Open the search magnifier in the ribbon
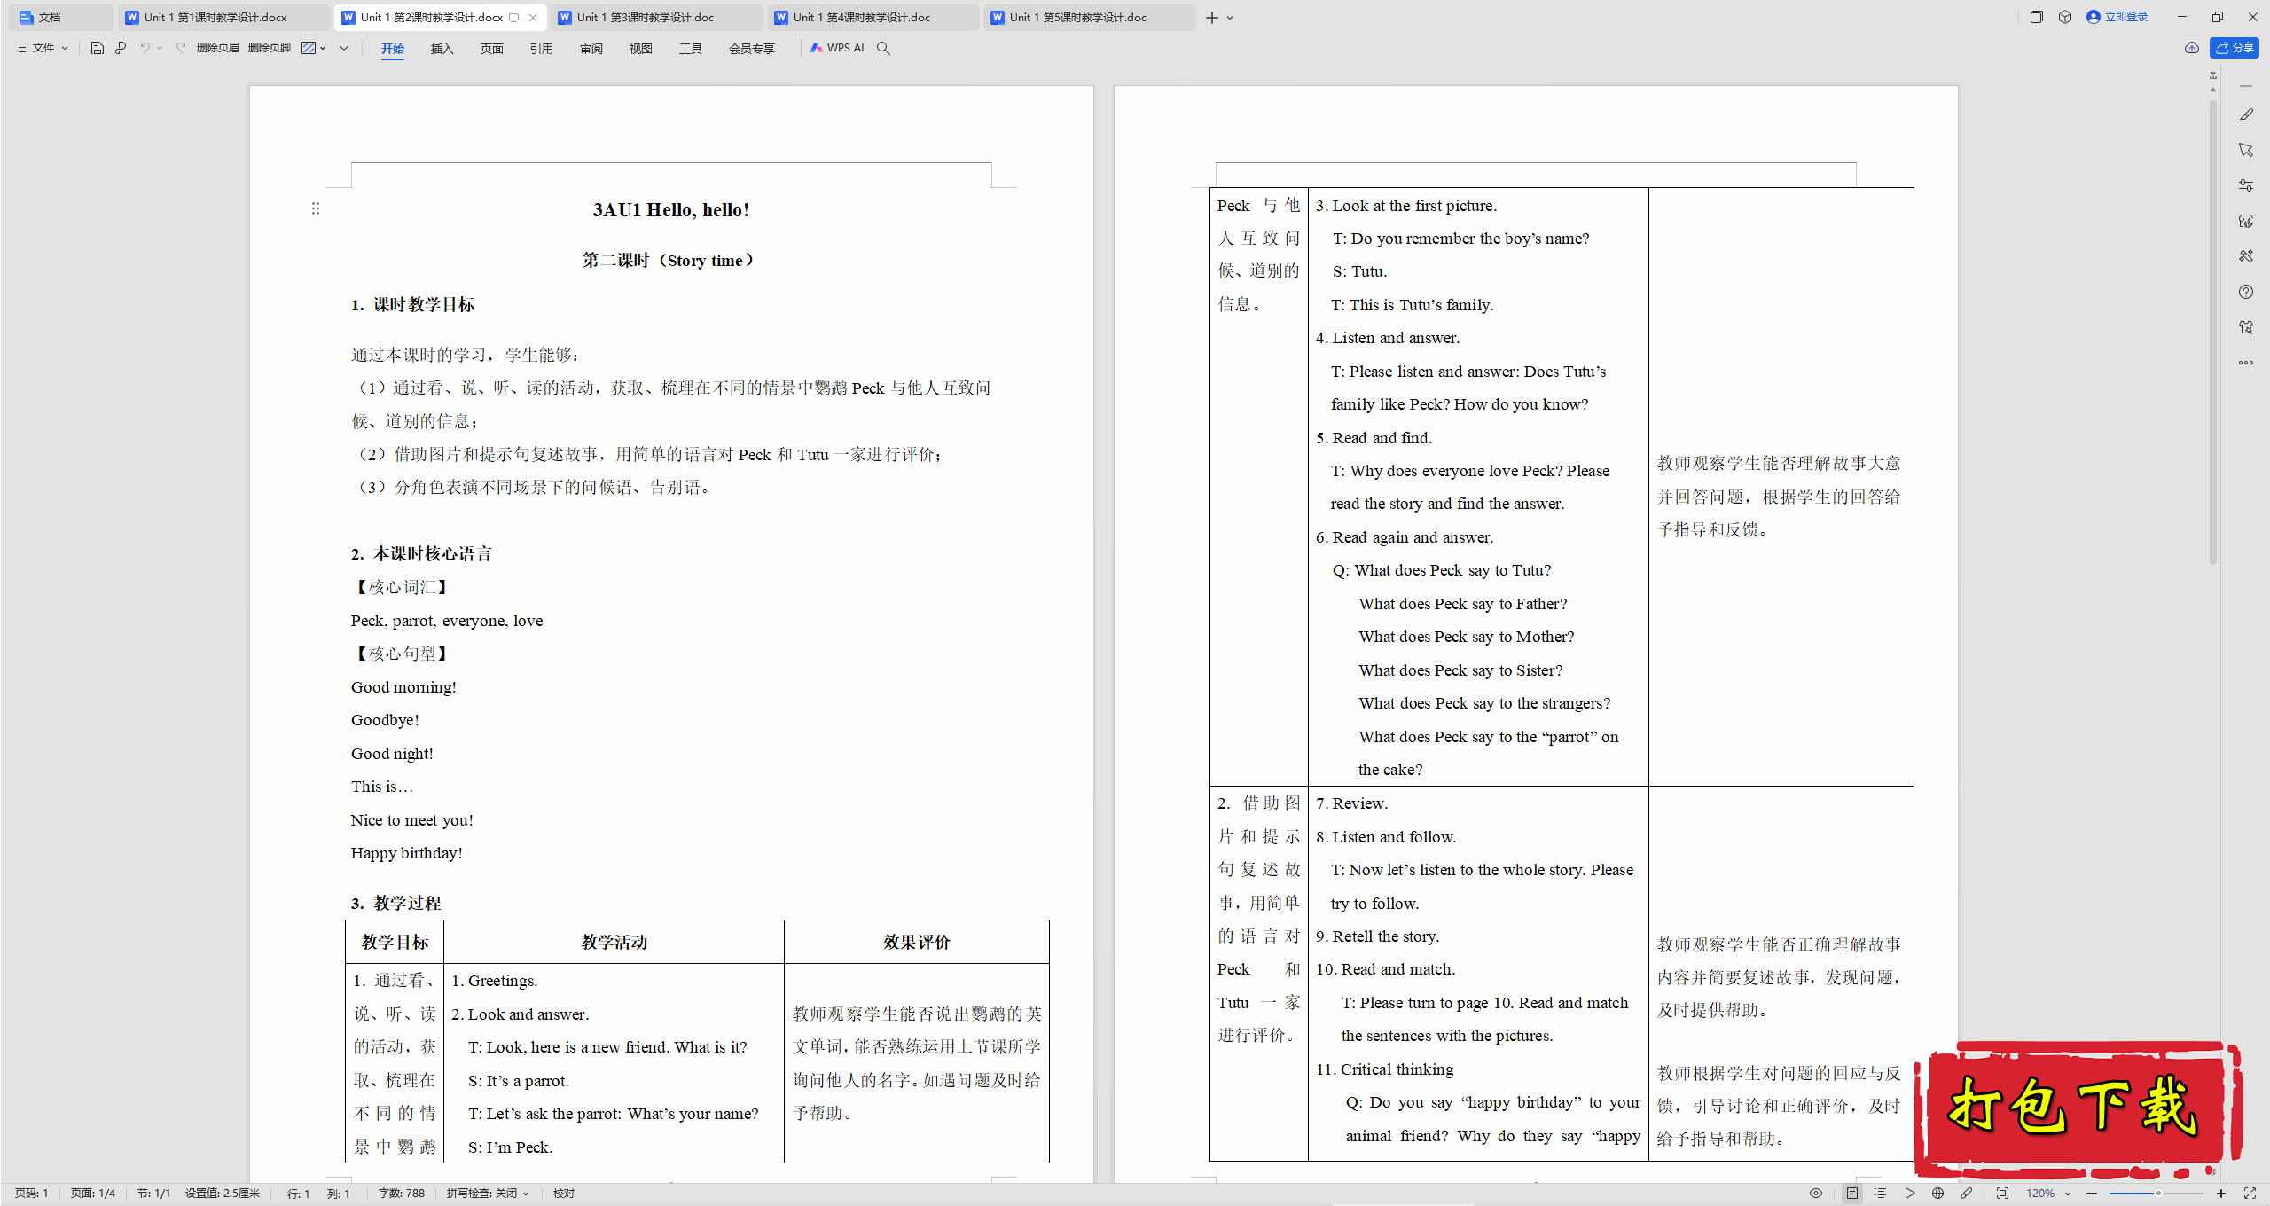 click(883, 48)
